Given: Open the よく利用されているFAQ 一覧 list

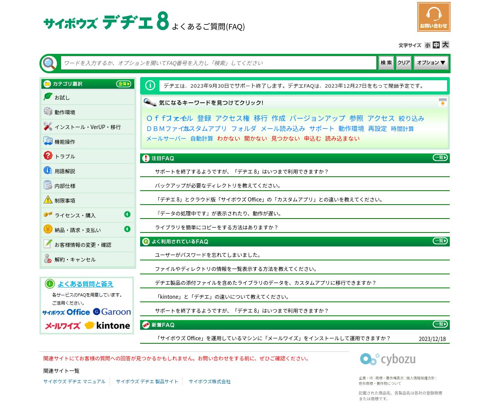Looking at the screenshot, I should (x=440, y=241).
